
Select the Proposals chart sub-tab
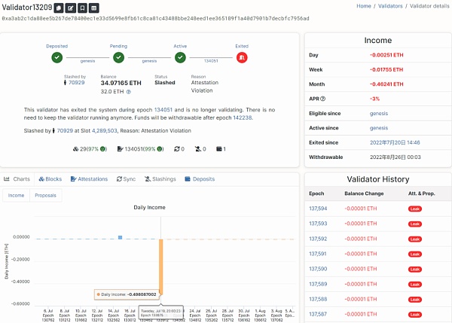pos(46,195)
